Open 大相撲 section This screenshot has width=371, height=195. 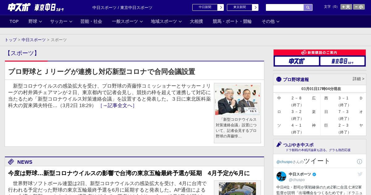[196, 21]
